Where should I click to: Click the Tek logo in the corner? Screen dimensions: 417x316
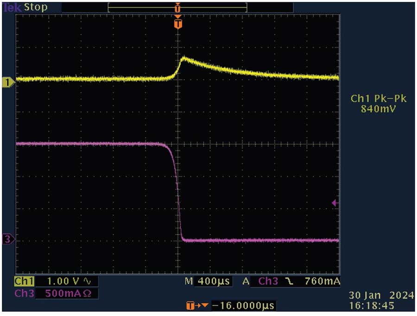coord(11,7)
